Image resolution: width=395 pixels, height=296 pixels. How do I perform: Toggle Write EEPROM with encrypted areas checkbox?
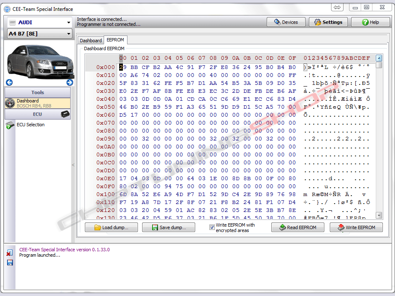(x=212, y=227)
